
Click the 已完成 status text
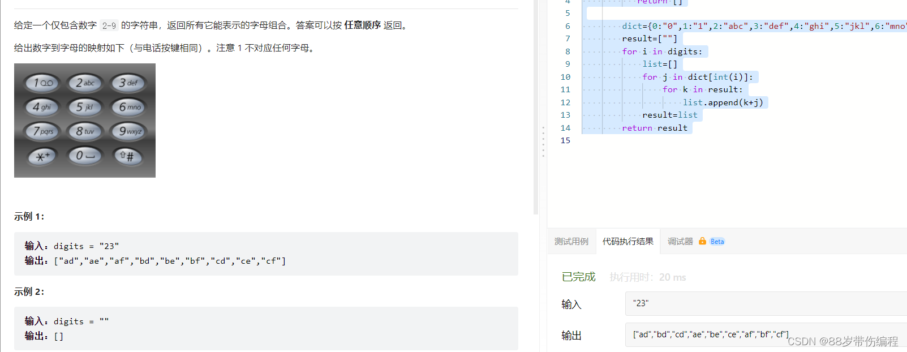pos(578,277)
